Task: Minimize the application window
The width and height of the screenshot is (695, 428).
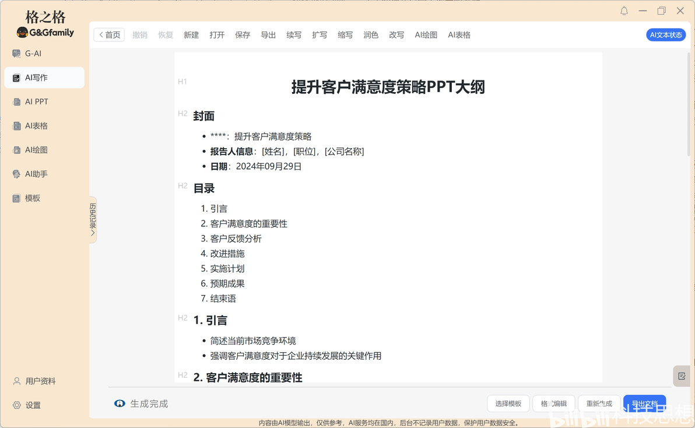Action: pos(643,10)
